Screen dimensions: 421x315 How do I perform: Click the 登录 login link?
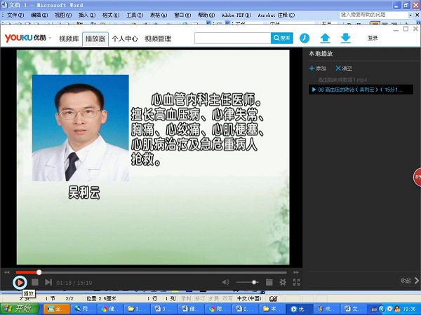point(373,38)
